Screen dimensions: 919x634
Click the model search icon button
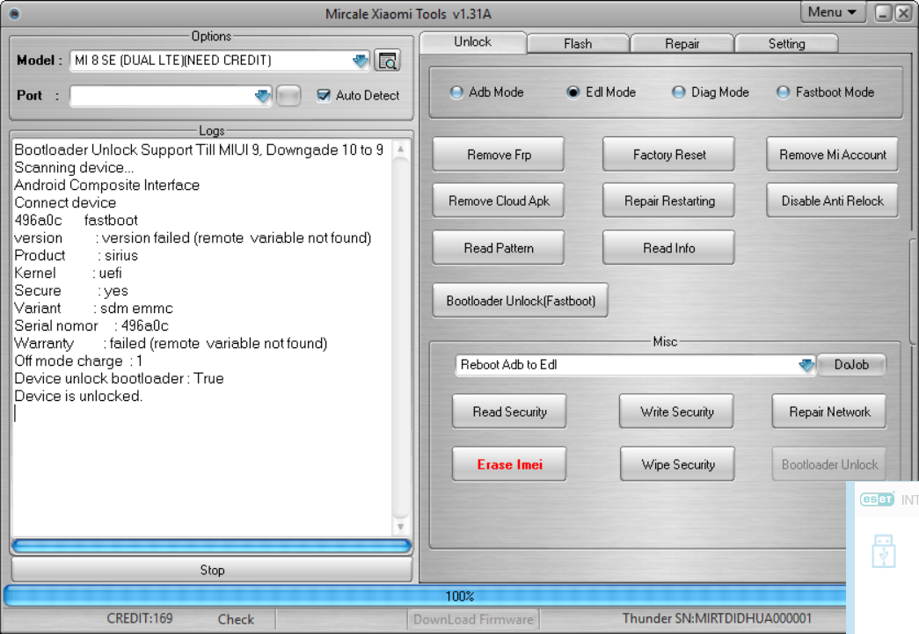[x=387, y=61]
